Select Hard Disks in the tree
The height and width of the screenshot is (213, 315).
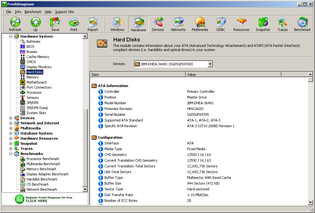coord(34,72)
